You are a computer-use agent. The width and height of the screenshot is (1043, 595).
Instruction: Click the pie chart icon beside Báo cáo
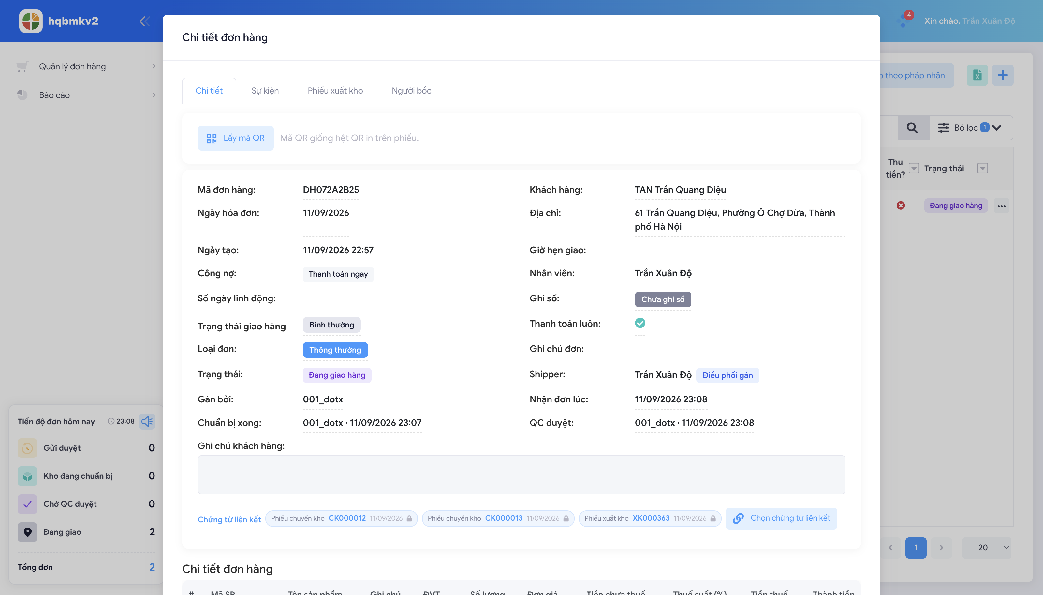[22, 95]
